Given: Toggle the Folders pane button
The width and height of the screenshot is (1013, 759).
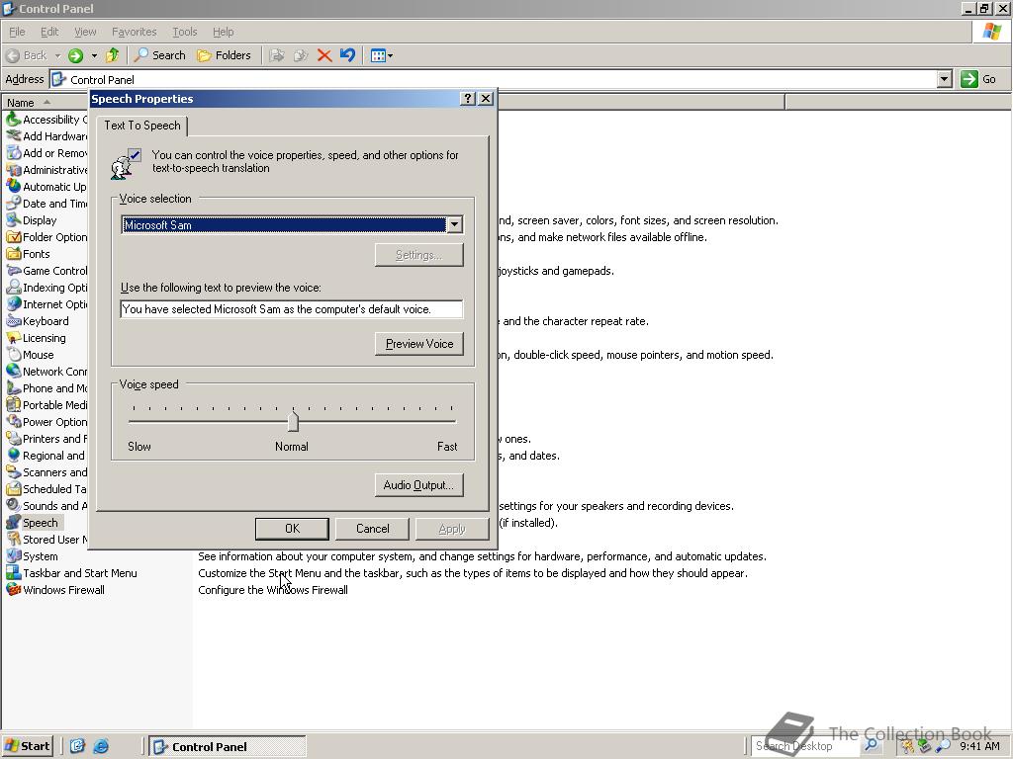Looking at the screenshot, I should 225,55.
